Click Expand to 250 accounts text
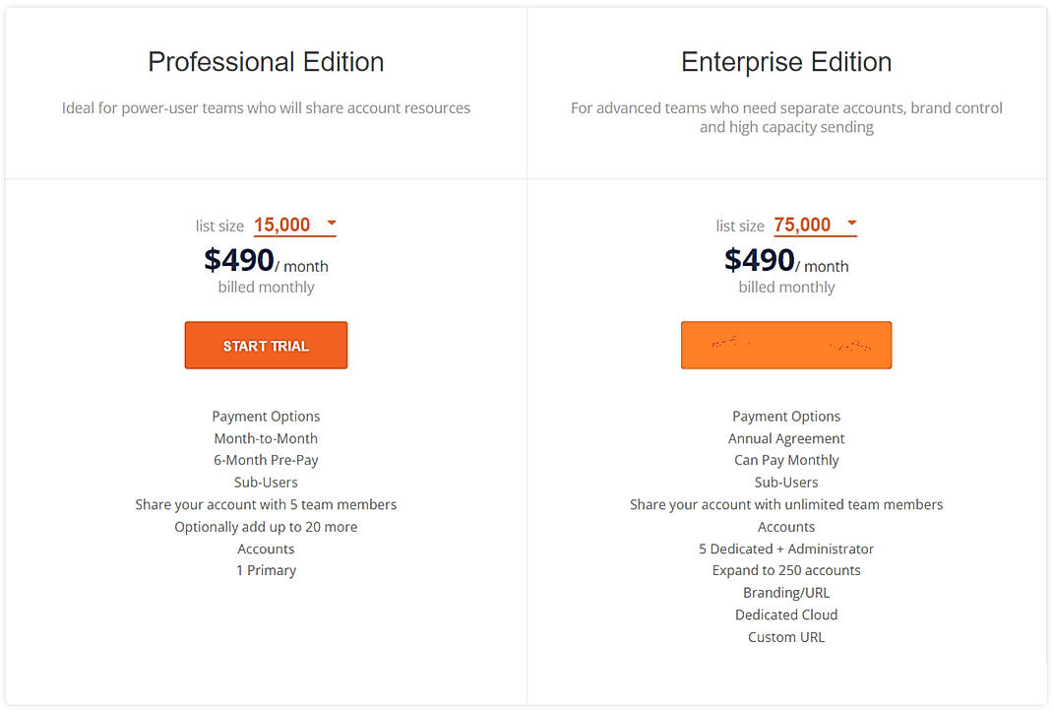Image resolution: width=1053 pixels, height=713 pixels. (x=785, y=570)
